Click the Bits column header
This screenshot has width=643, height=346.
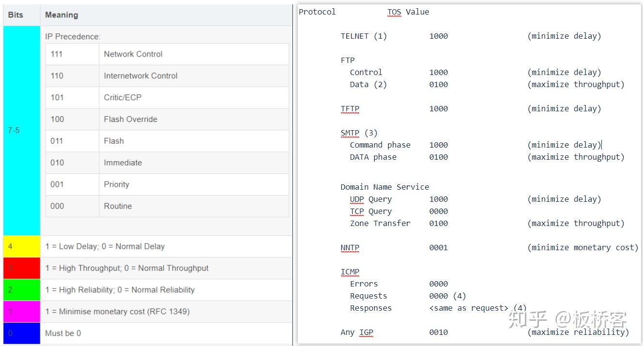(x=16, y=15)
